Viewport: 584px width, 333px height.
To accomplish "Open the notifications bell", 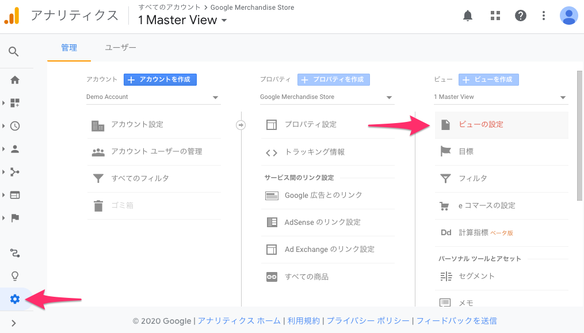I will pyautogui.click(x=467, y=16).
